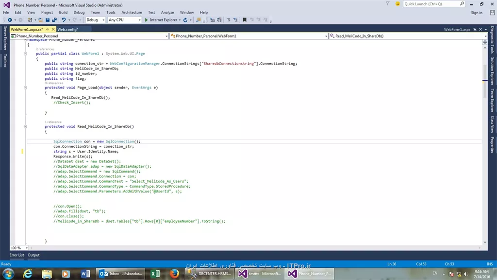Screen dimensions: 497x280
Task: Collapse the Page_Load method outline
Action: click(x=25, y=87)
